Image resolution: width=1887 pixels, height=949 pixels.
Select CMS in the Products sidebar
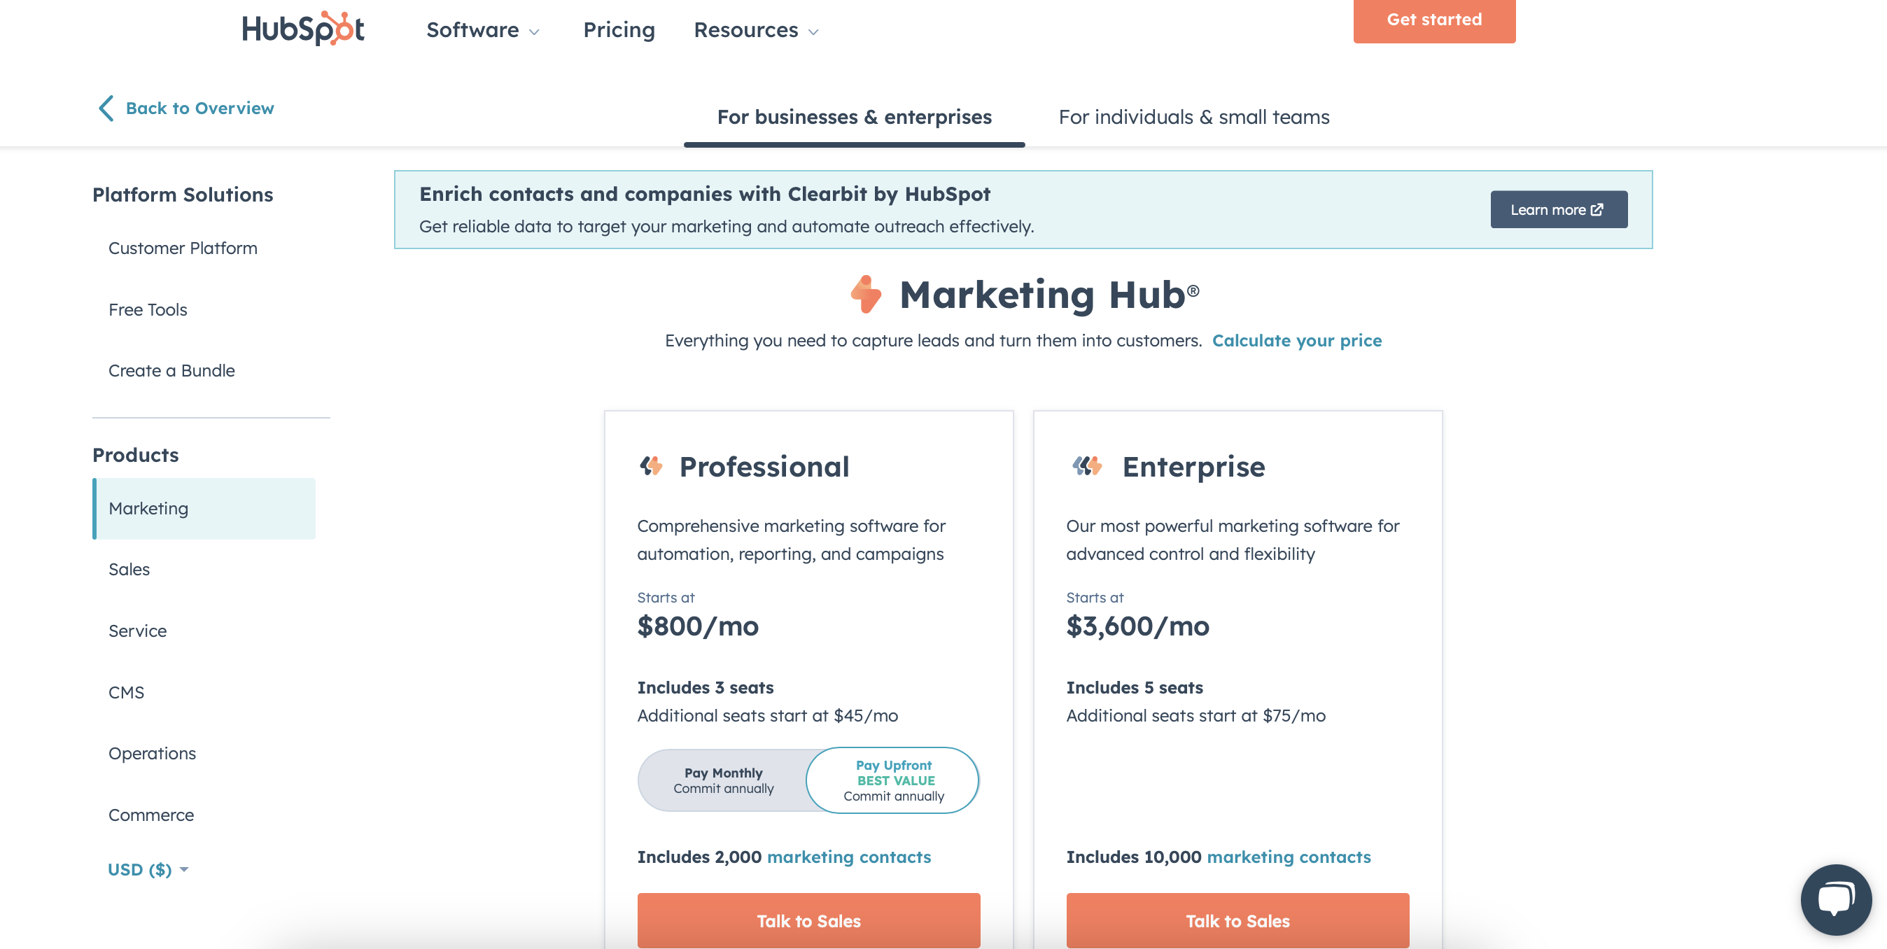(126, 691)
